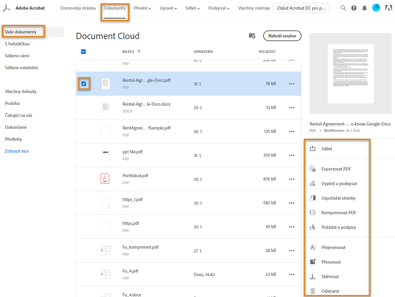Open more options for Portfolio4.pdf
The height and width of the screenshot is (297, 395).
(x=292, y=179)
